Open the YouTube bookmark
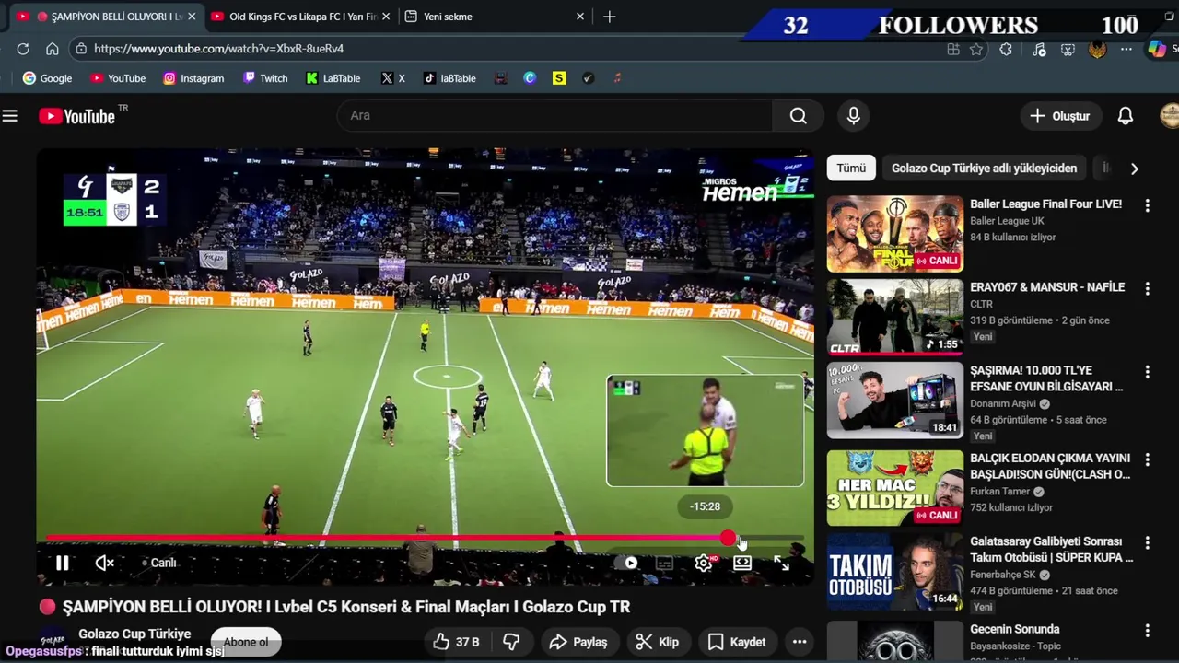The height and width of the screenshot is (663, 1179). [x=117, y=78]
